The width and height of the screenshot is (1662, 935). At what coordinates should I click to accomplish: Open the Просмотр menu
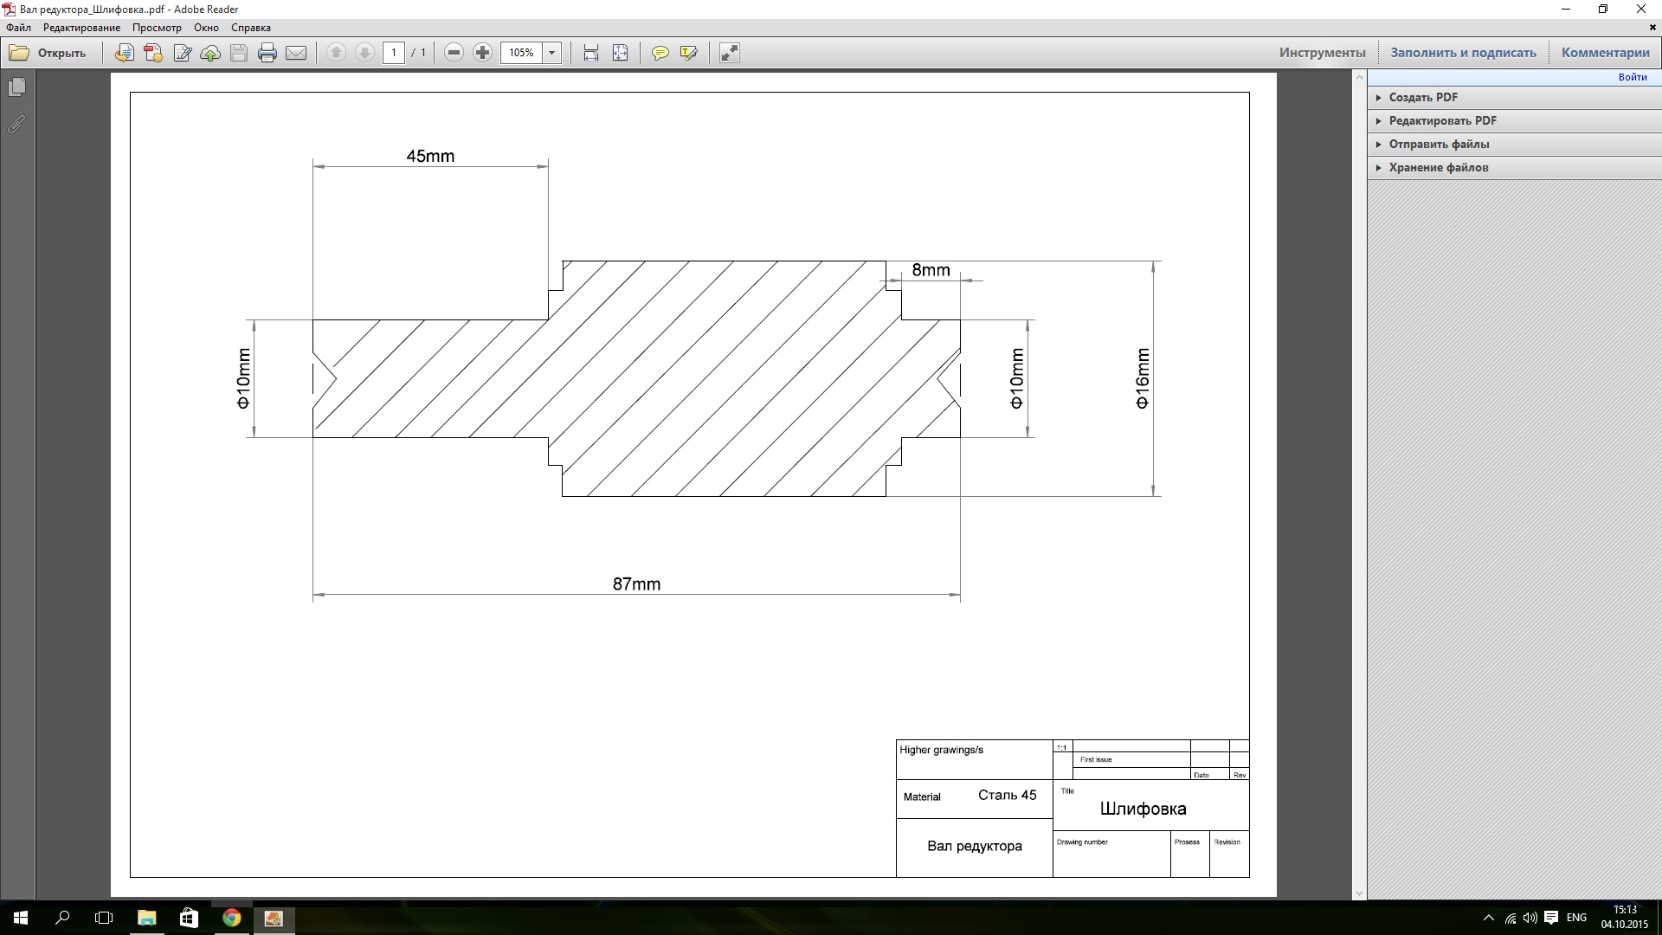[157, 28]
